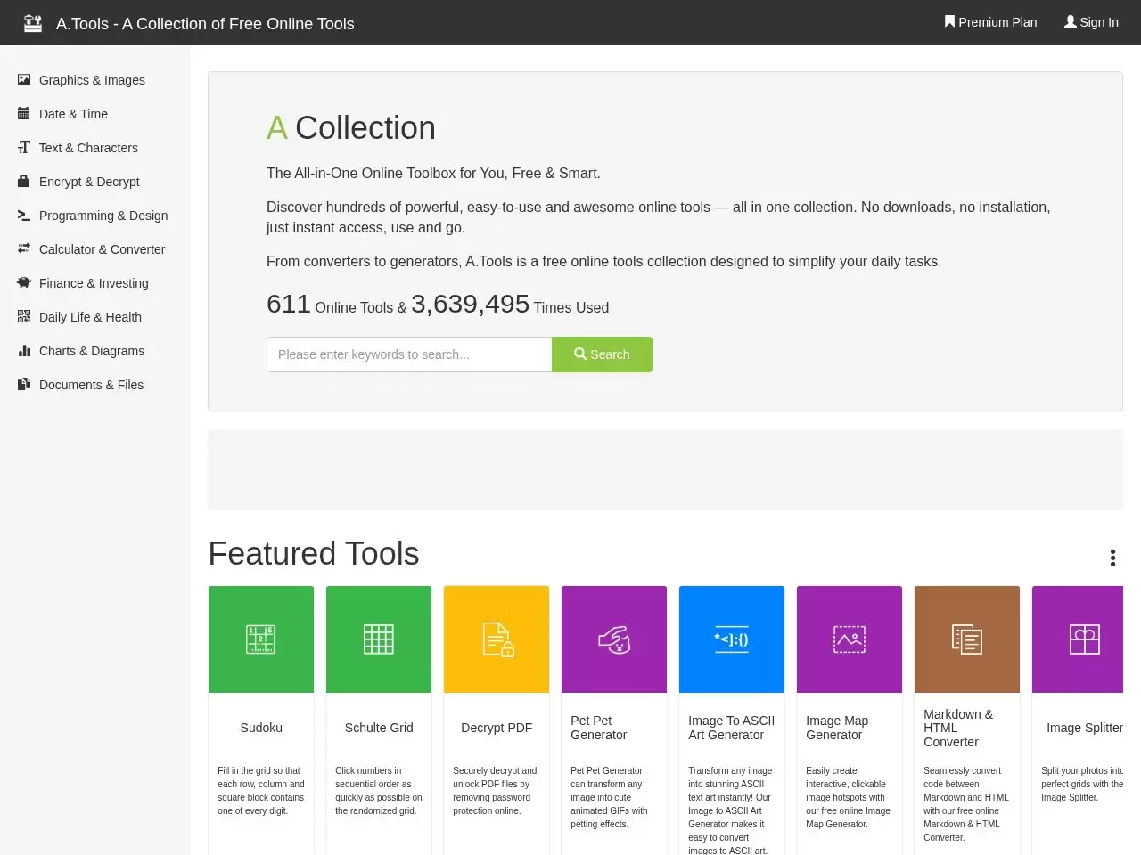Click the Programming & Design terminal icon
Image resolution: width=1141 pixels, height=855 pixels.
coord(24,216)
